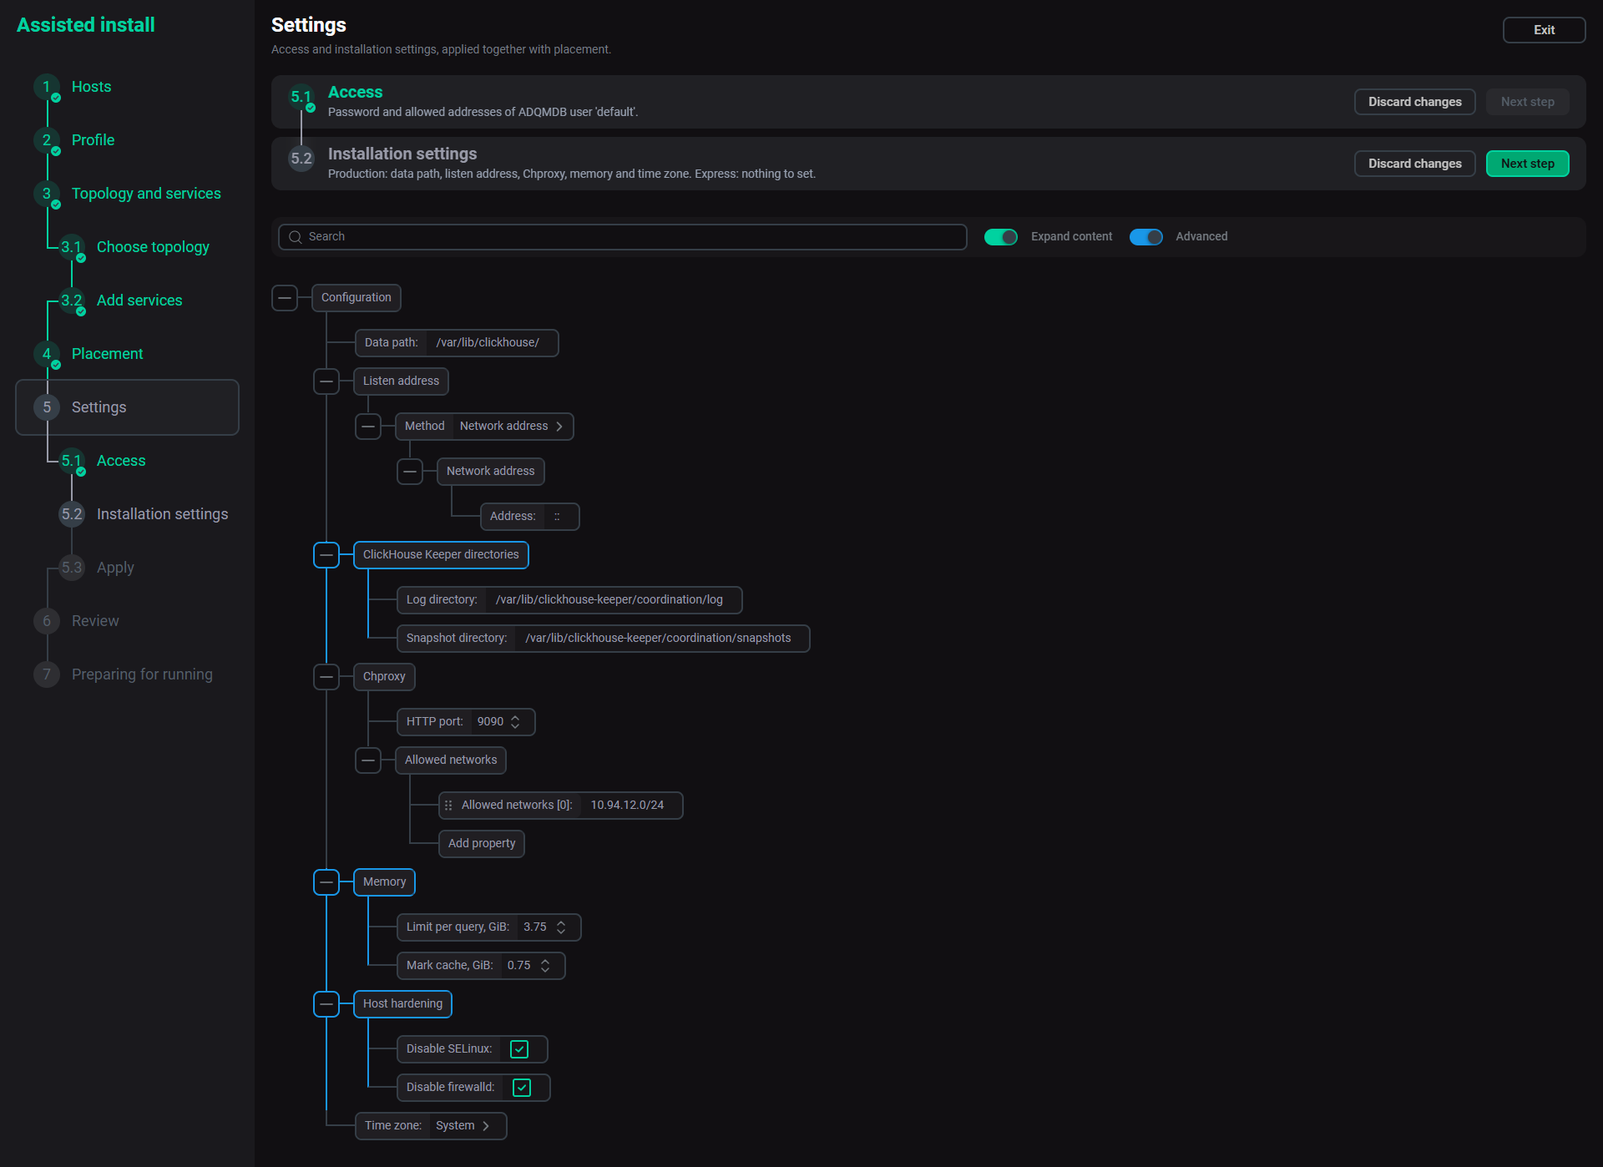Image resolution: width=1603 pixels, height=1167 pixels.
Task: Click the drag handle on Allowed networks [0]
Action: point(448,806)
